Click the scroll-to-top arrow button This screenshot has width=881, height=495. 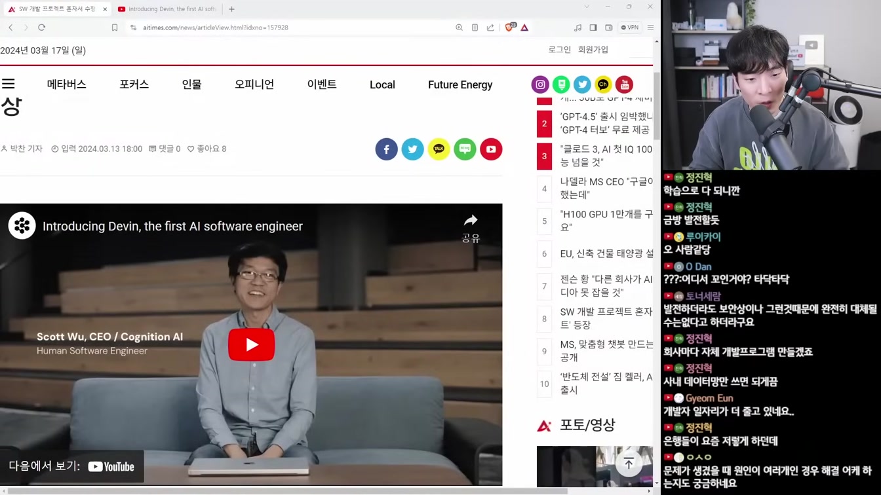pos(629,464)
